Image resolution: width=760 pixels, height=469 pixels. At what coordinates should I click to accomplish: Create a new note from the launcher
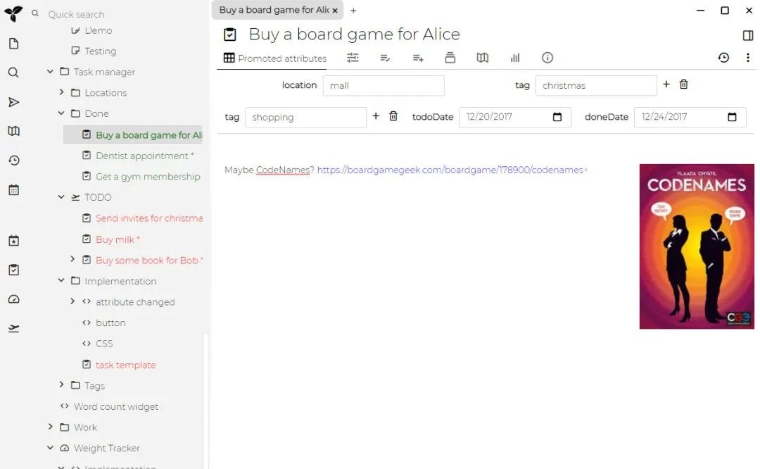(13, 44)
